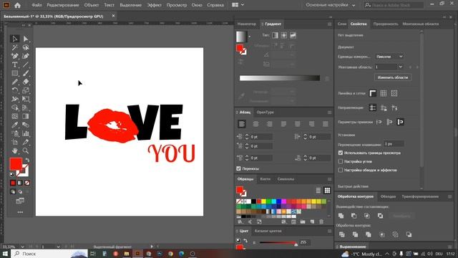The height and width of the screenshot is (258, 458).
Task: Open the units dropdown showing Пиксели
Action: click(x=389, y=57)
